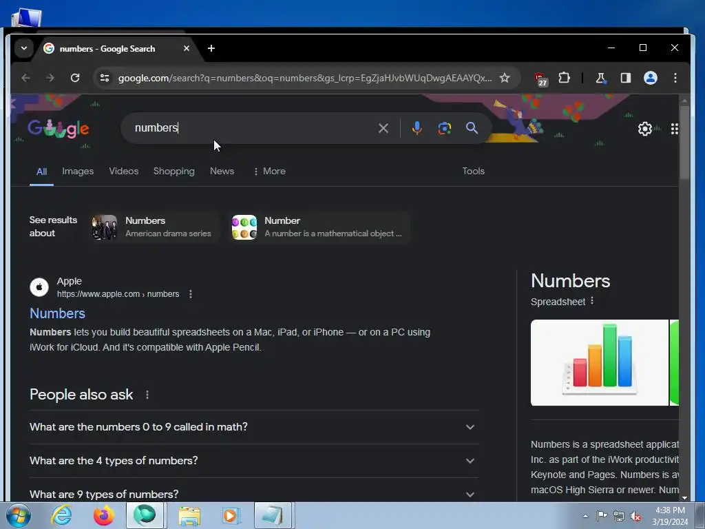This screenshot has height=529, width=705.
Task: Switch to the Images tab
Action: (78, 172)
